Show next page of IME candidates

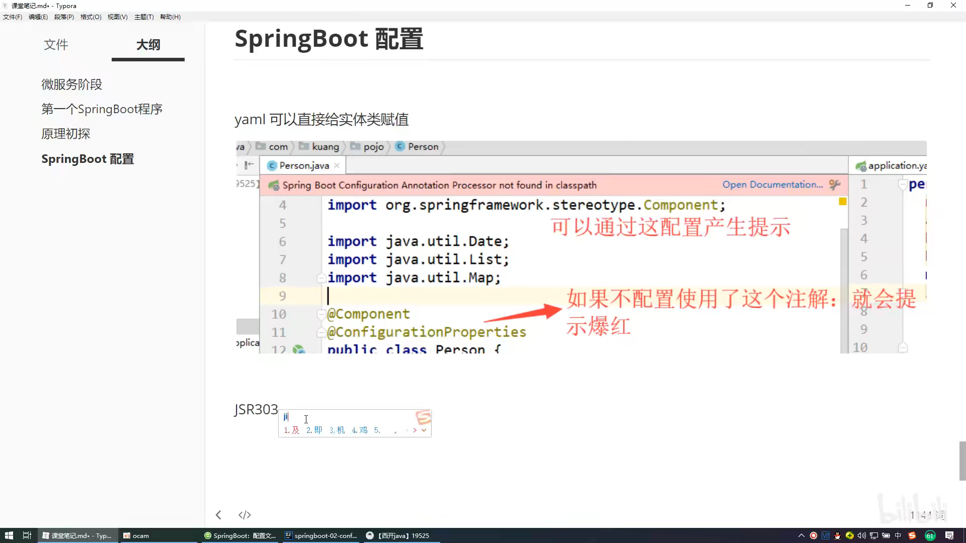click(x=415, y=430)
